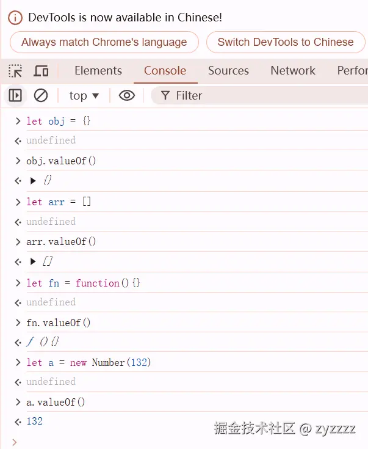Image resolution: width=368 pixels, height=449 pixels.
Task: Clear the console with the ban icon
Action: (41, 95)
